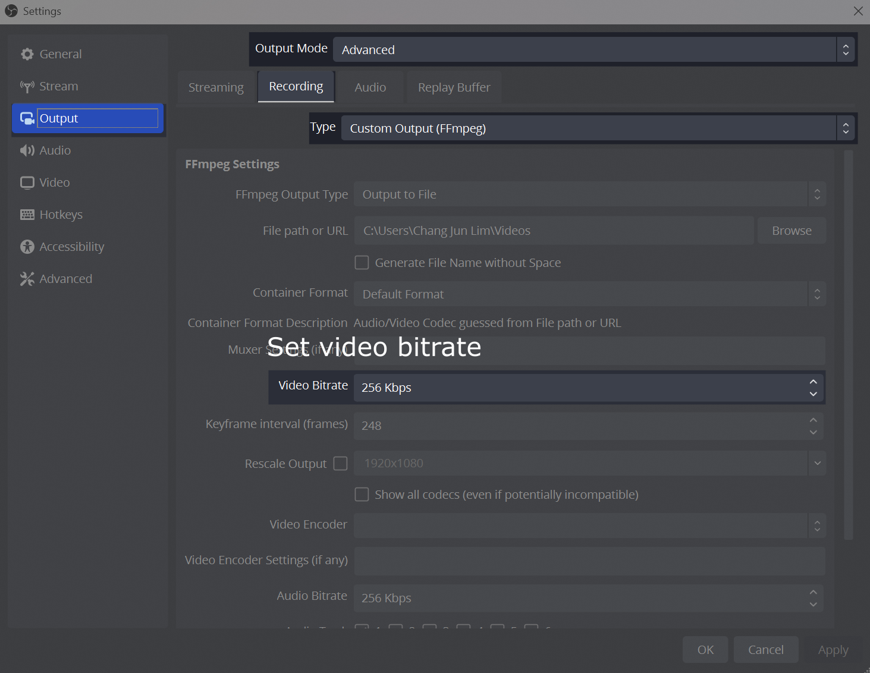Select the Accessibility person icon
The height and width of the screenshot is (673, 870).
click(x=27, y=246)
